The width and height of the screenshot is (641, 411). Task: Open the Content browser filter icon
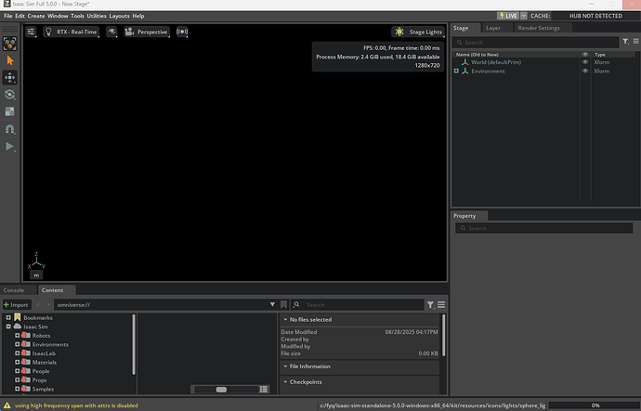430,305
